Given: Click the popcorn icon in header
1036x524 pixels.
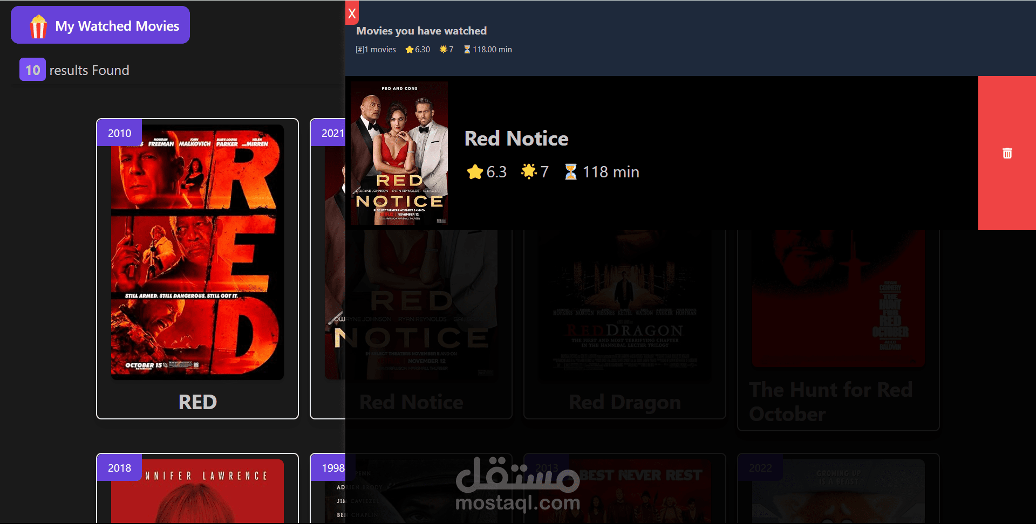Looking at the screenshot, I should 38,26.
